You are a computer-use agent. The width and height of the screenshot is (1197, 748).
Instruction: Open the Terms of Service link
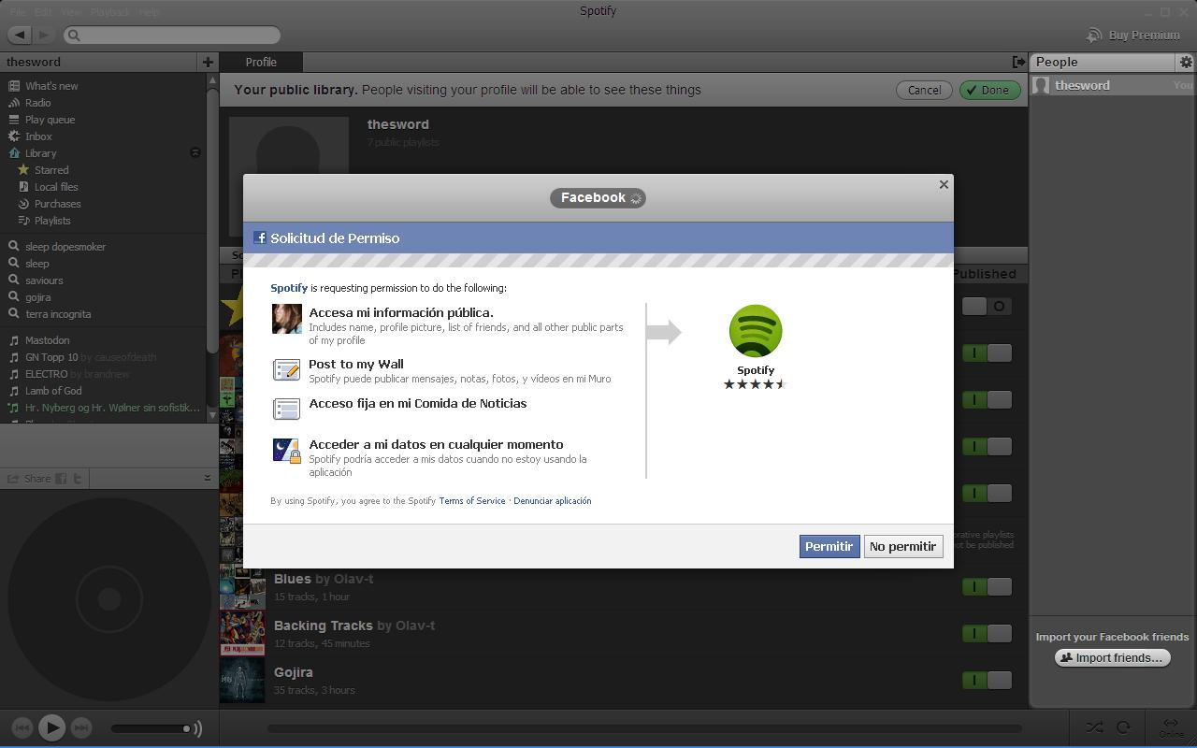tap(471, 501)
